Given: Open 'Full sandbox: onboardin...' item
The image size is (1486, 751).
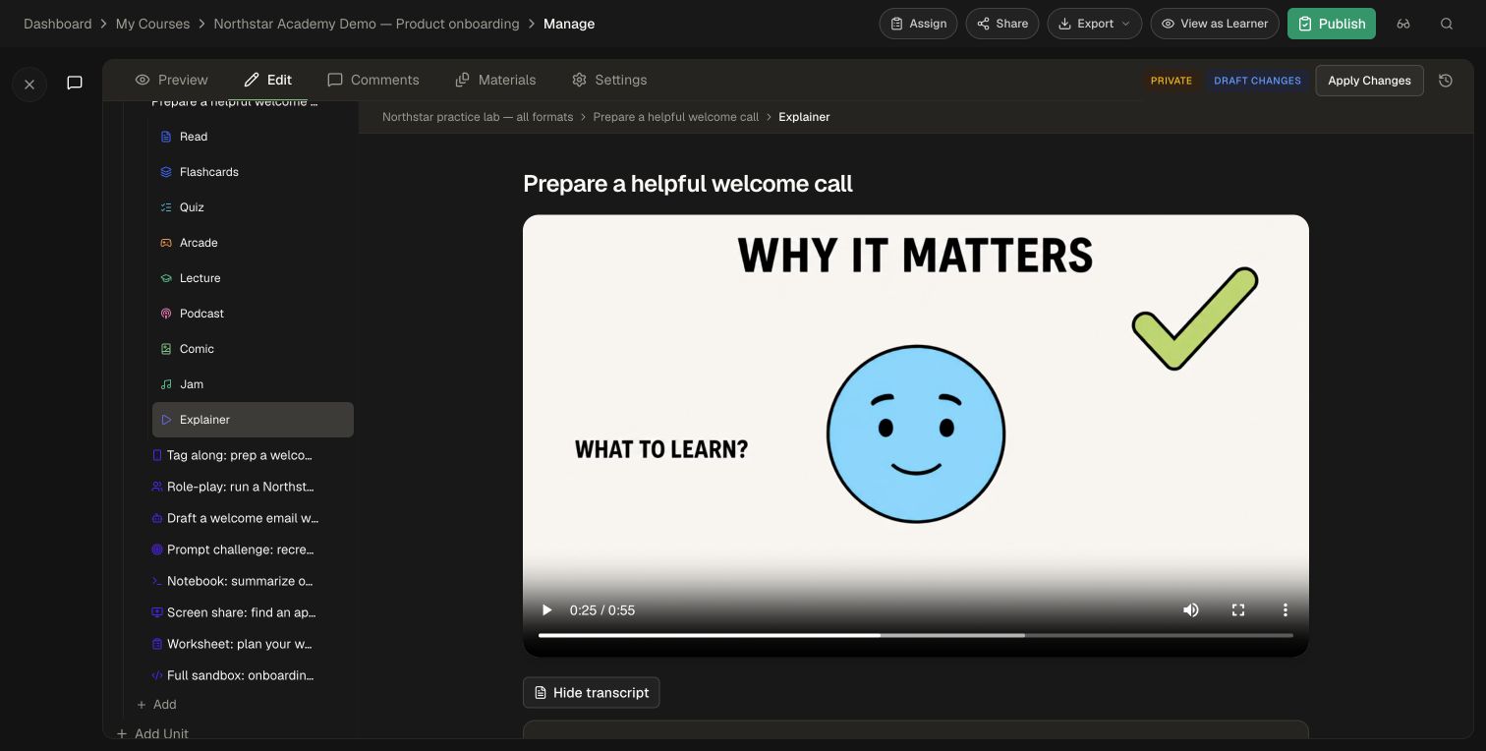Looking at the screenshot, I should tap(239, 675).
